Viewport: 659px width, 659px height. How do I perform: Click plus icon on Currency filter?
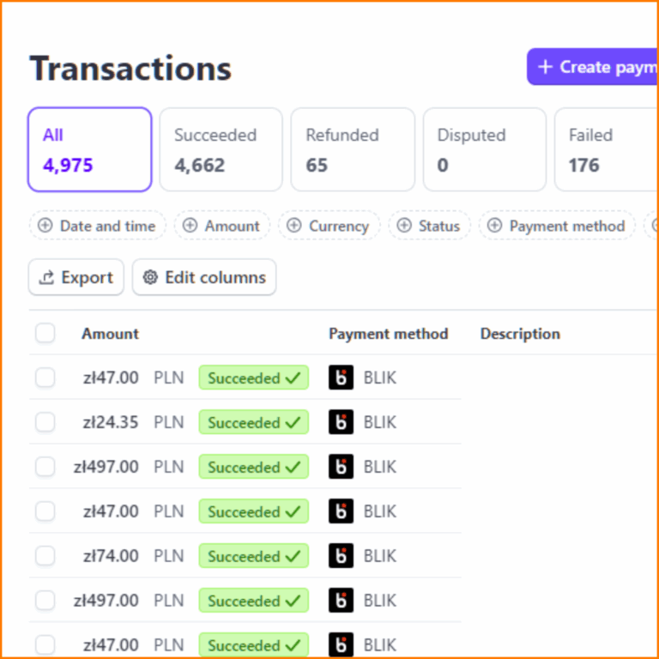point(293,226)
